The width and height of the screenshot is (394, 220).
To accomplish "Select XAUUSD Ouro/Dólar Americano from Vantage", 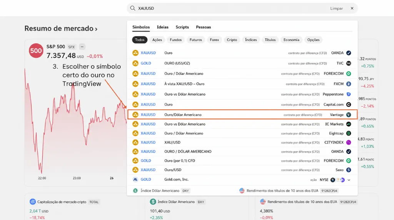I will tap(242, 115).
